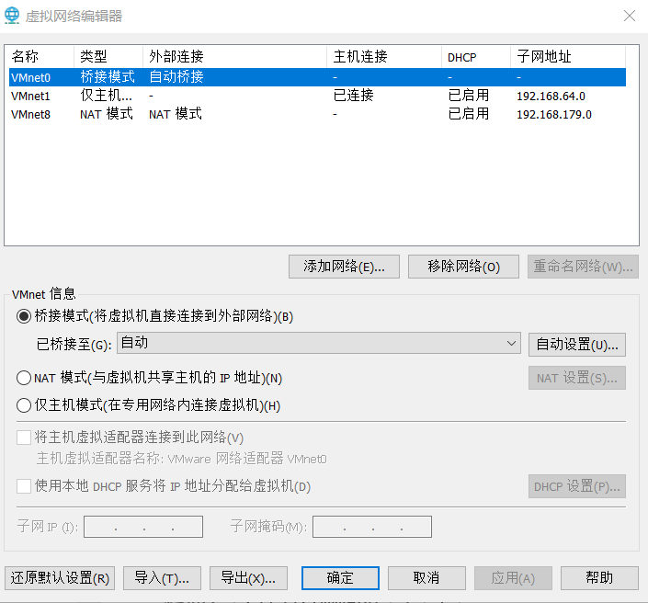Click the Virtual Network Editor globe icon
The image size is (648, 603).
pos(12,16)
